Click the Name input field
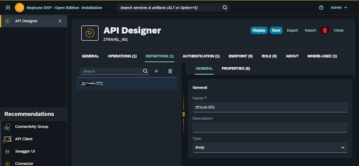Image resolution: width=359 pixels, height=166 pixels. [x=270, y=107]
